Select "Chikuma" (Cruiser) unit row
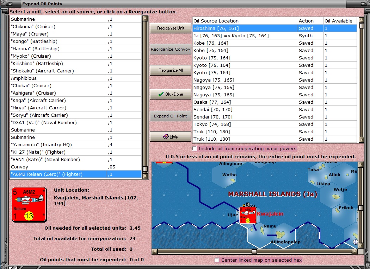Viewport: 370px width, 269px height. (76, 27)
